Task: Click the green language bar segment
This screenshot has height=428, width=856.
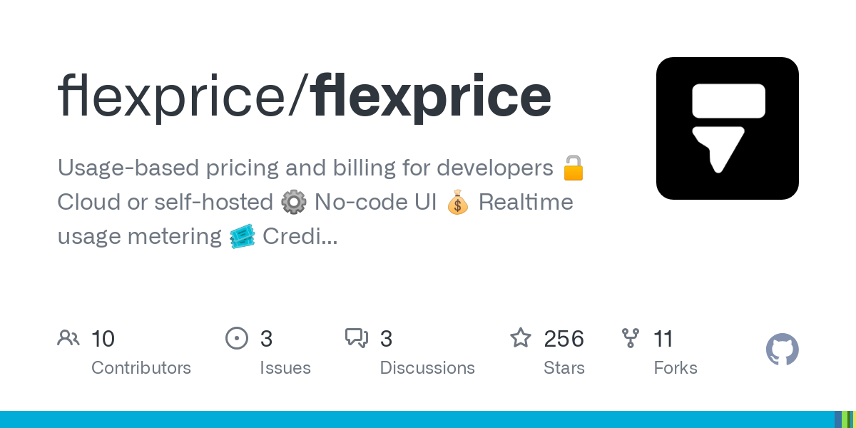Action: pyautogui.click(x=845, y=419)
